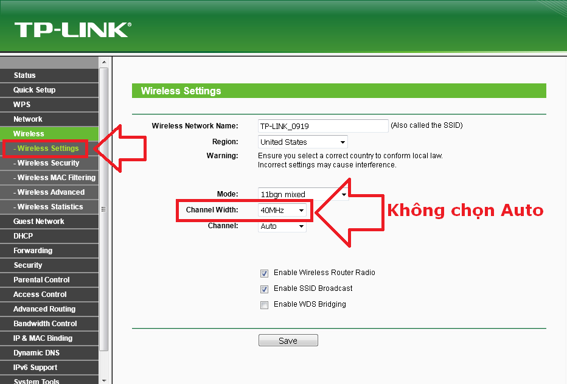Open IPv6 Support menu

(49, 368)
